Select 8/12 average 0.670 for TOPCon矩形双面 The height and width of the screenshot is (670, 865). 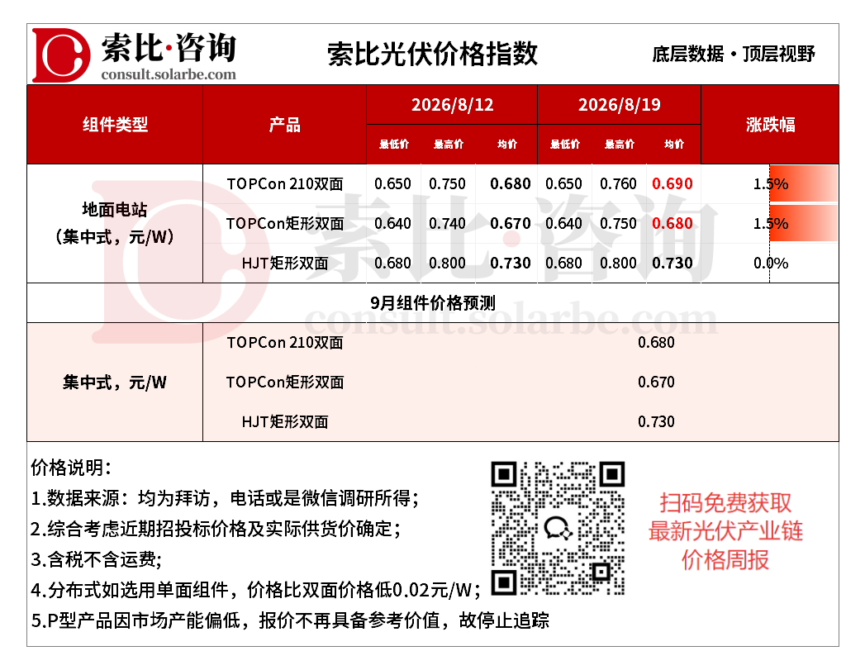pos(511,224)
